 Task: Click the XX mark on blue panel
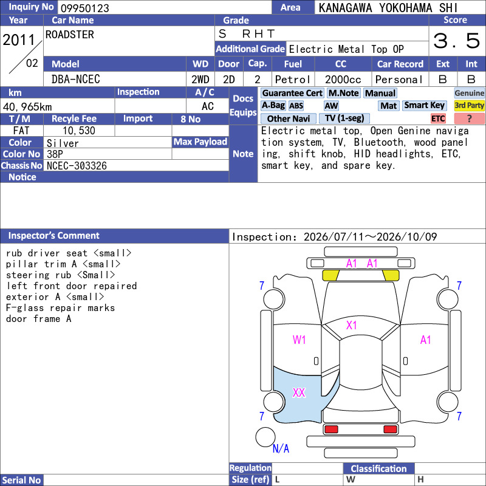[x=299, y=392]
